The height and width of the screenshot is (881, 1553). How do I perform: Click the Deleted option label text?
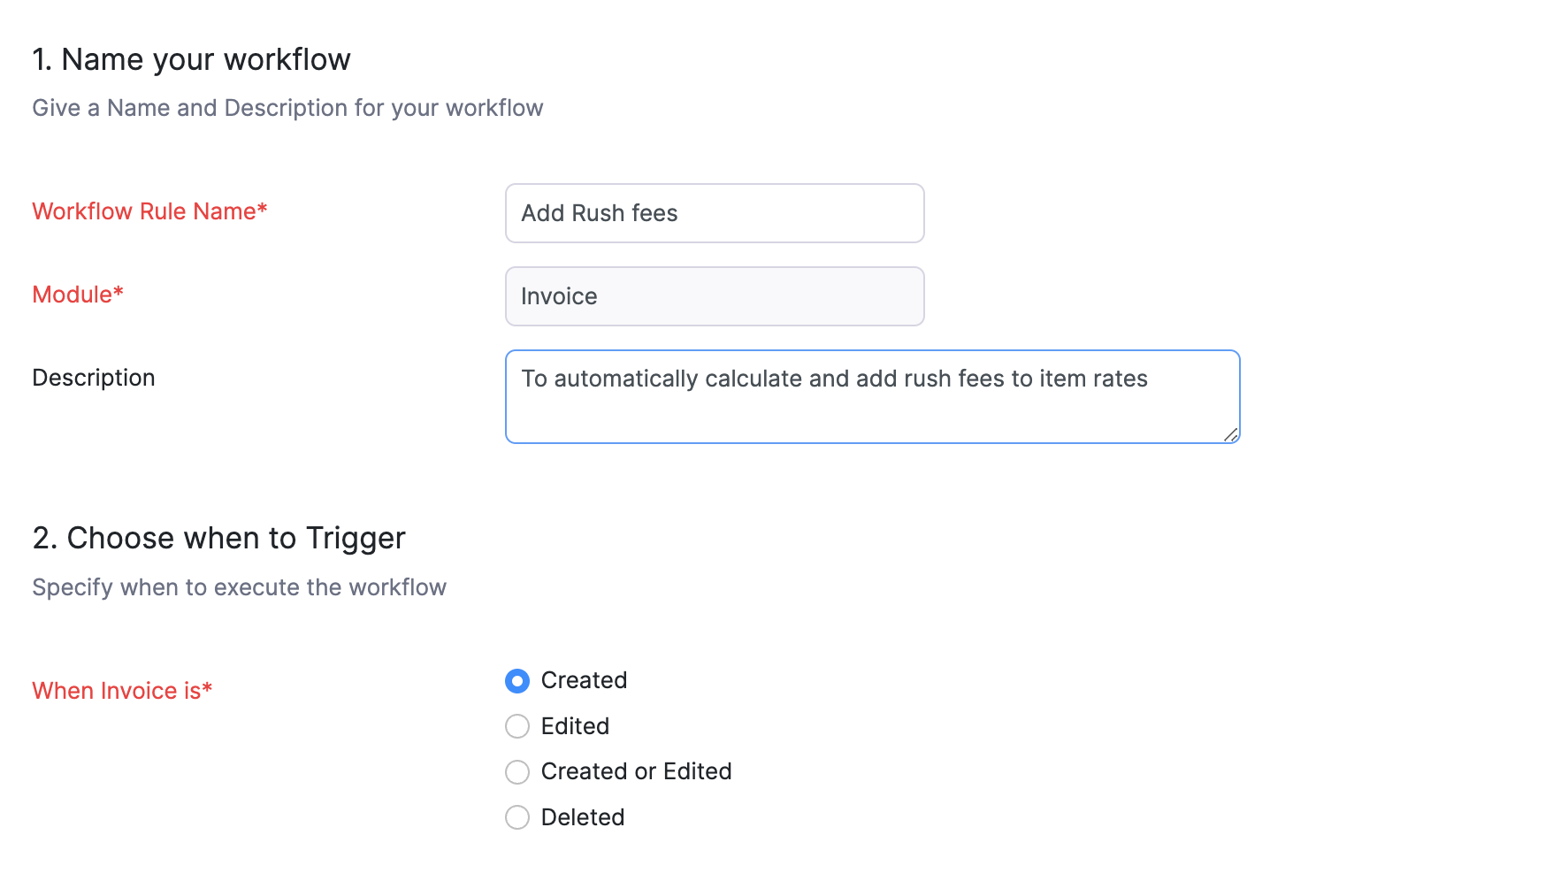coord(582,817)
